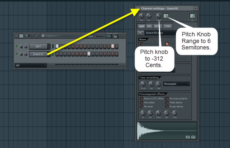The height and width of the screenshot is (148, 230).
Task: Adjust the Snare10 channel pan knob
Action: [21, 54]
